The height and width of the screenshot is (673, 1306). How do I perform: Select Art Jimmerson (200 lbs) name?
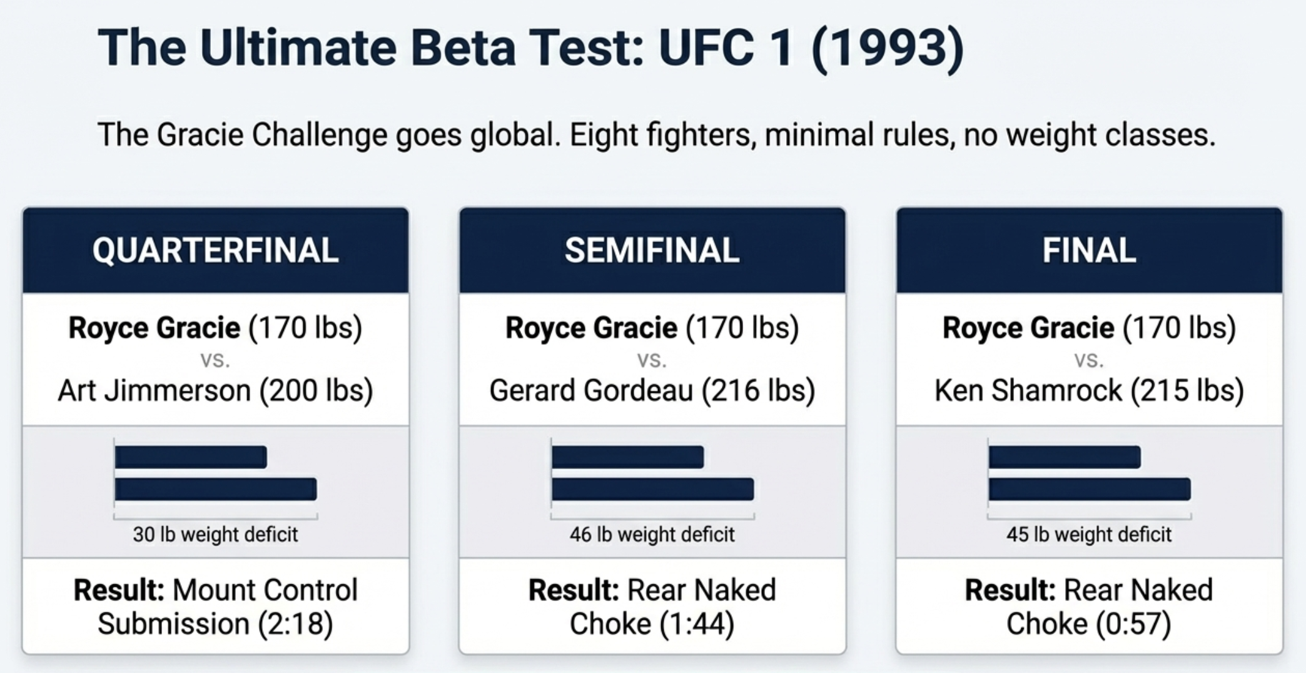point(215,391)
